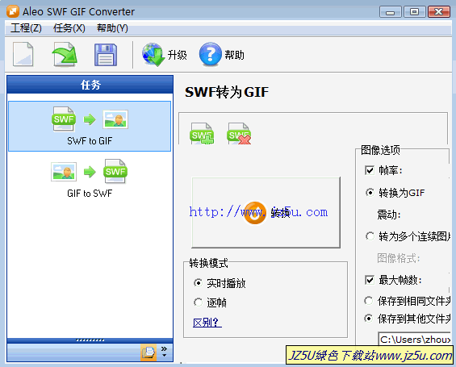Click the task pane splitter grip
This screenshot has width=456, height=367.
[x=90, y=340]
